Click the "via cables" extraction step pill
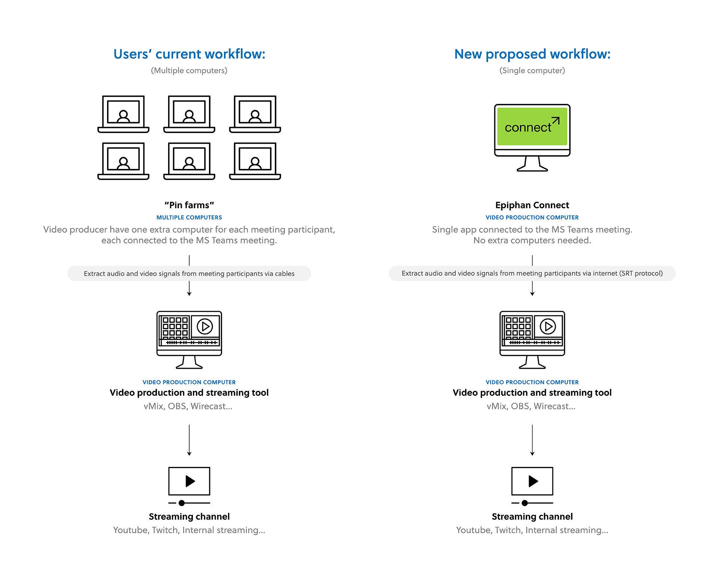This screenshot has height=583, width=719. [189, 273]
